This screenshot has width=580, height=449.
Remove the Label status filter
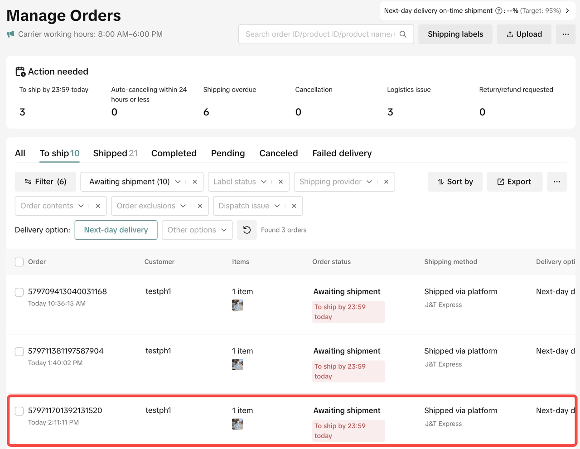tap(280, 182)
